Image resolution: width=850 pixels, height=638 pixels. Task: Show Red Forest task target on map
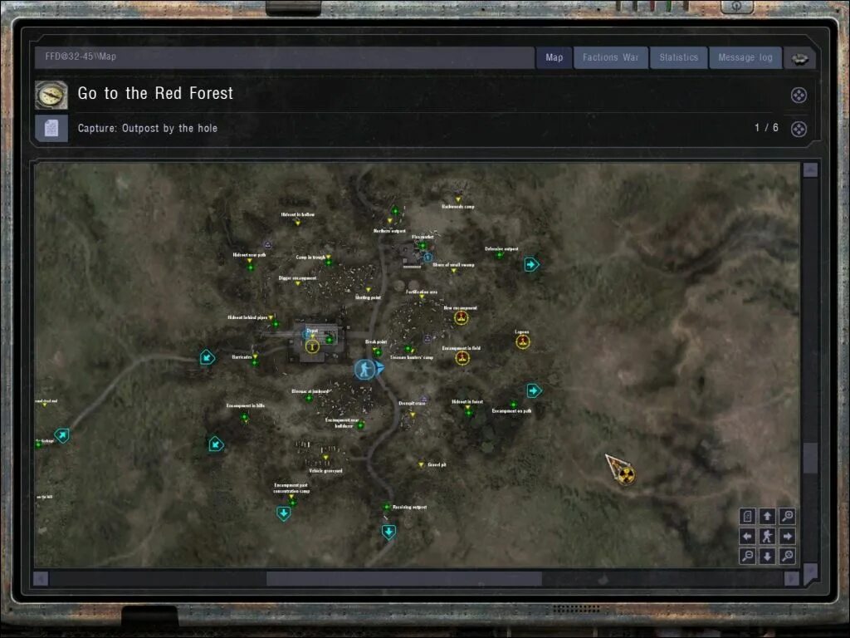click(x=799, y=96)
